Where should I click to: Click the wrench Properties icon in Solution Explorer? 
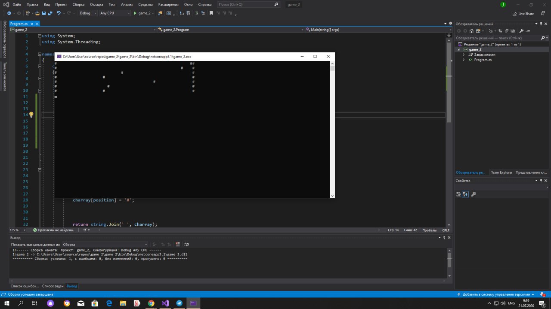pos(521,31)
